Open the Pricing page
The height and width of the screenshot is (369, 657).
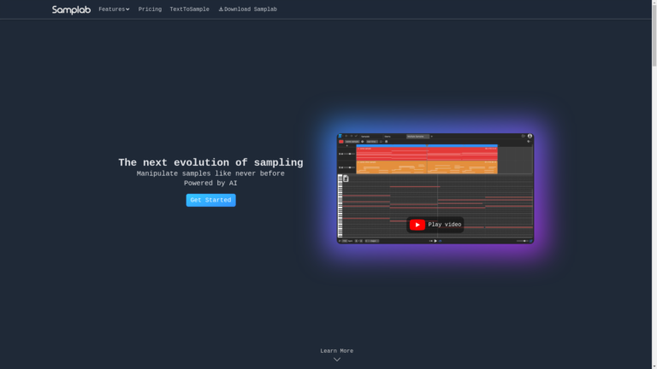click(150, 9)
